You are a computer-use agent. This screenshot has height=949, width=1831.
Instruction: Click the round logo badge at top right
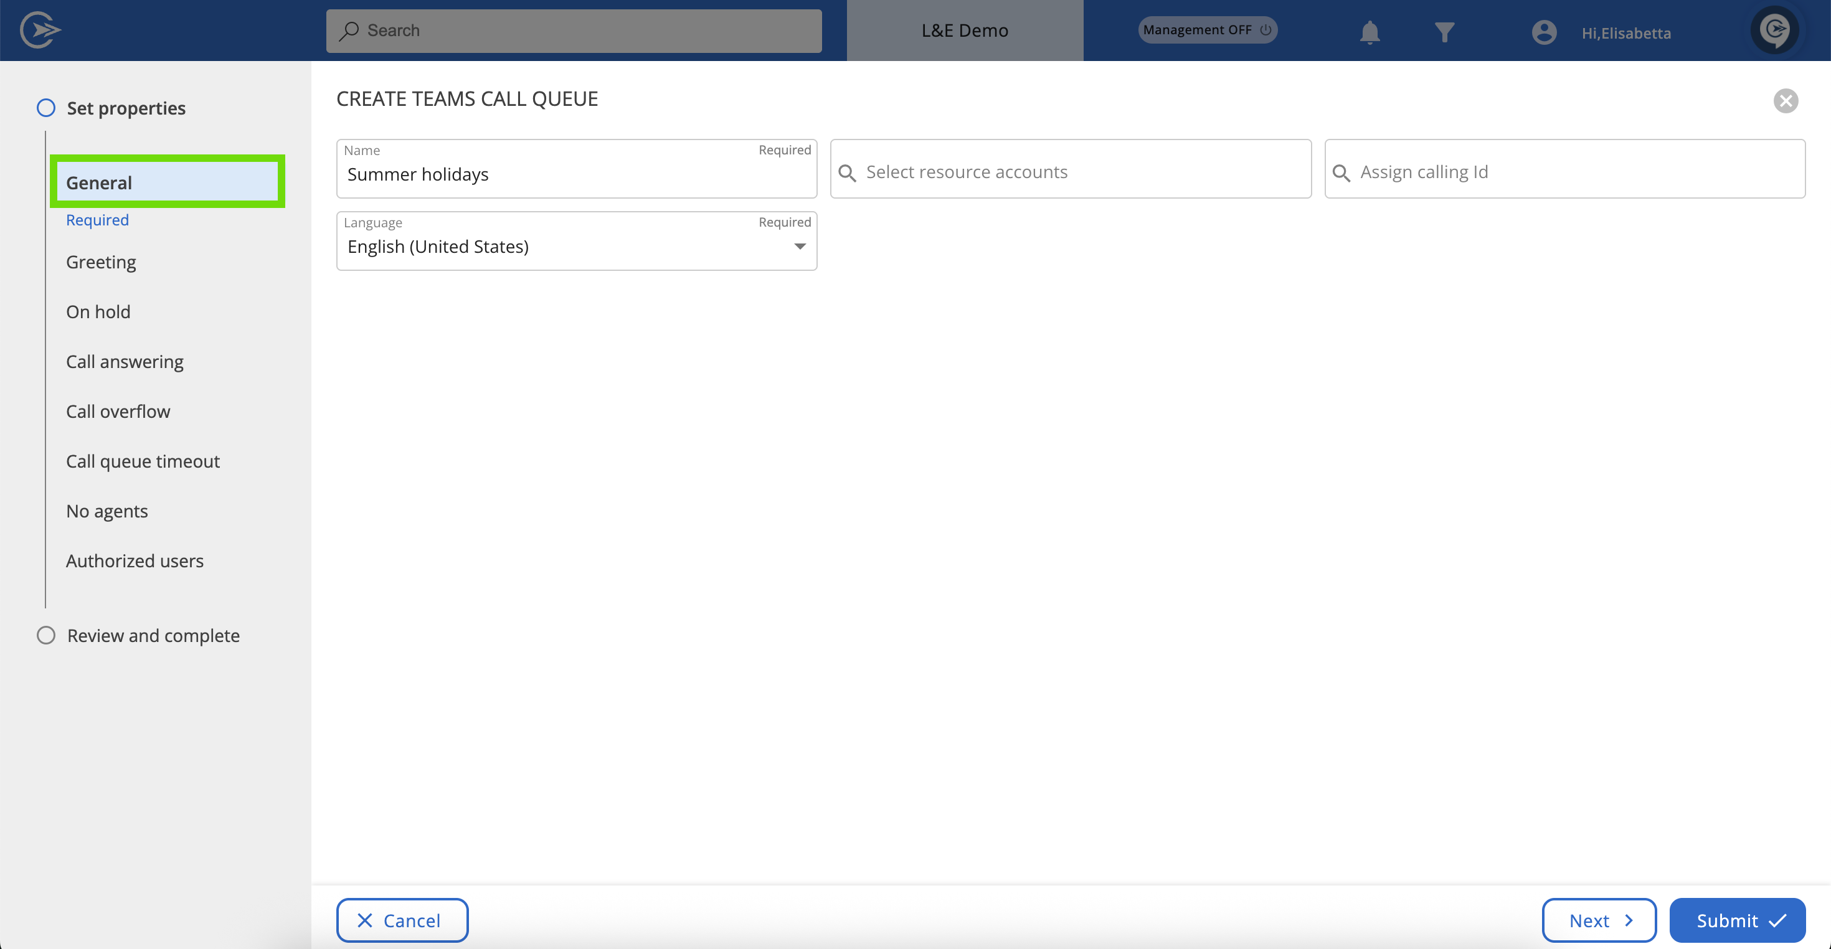point(1775,30)
